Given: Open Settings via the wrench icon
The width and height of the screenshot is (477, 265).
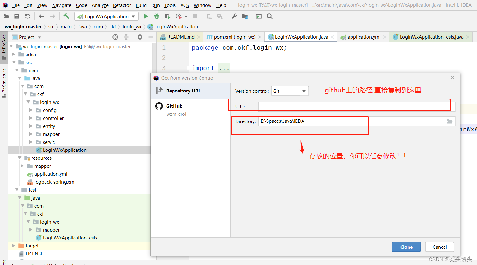Looking at the screenshot, I should click(234, 16).
